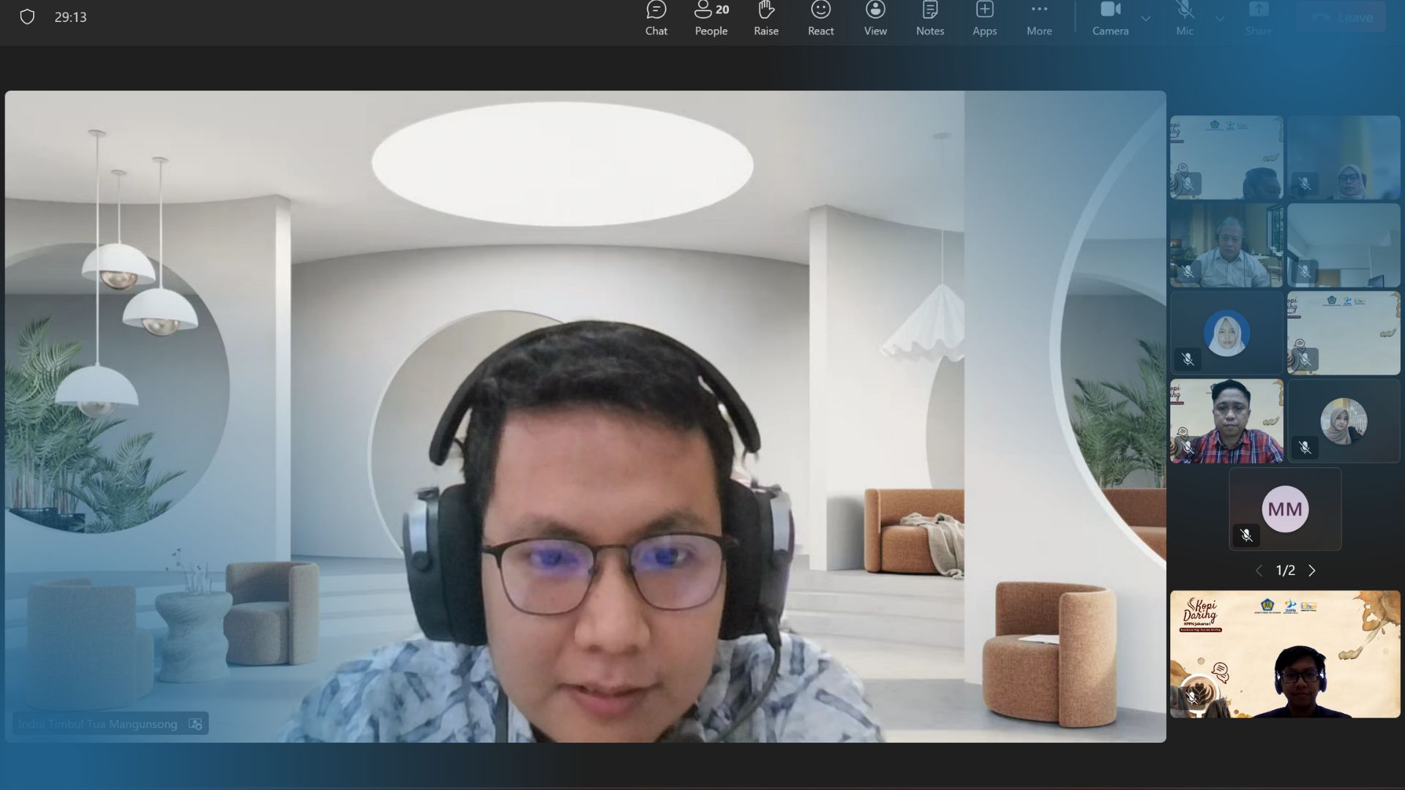Go to previous participant page
The height and width of the screenshot is (790, 1405).
[1259, 571]
